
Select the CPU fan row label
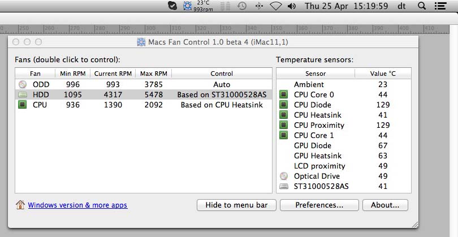[40, 105]
